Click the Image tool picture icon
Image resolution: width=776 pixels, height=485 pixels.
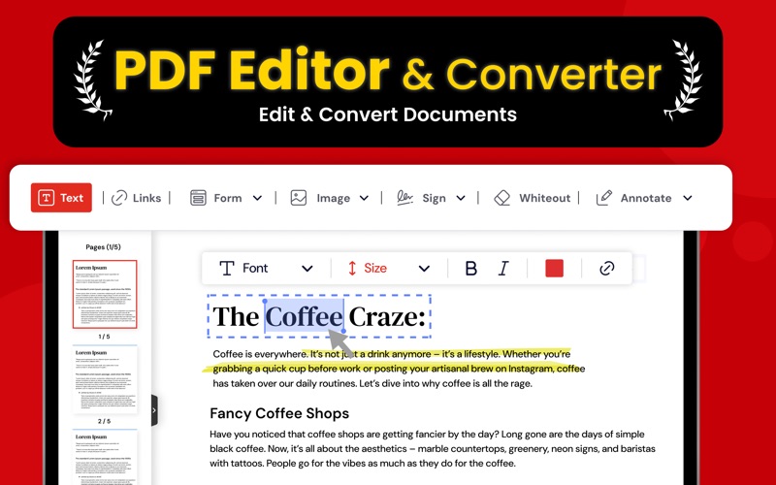pyautogui.click(x=299, y=198)
